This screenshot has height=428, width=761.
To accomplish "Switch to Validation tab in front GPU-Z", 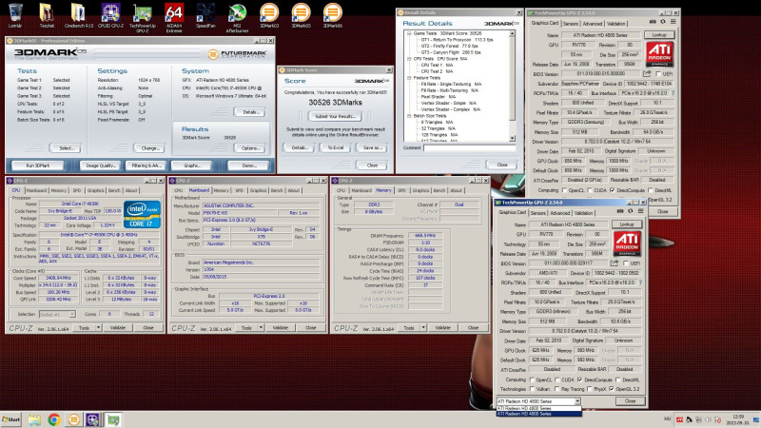I will [583, 213].
